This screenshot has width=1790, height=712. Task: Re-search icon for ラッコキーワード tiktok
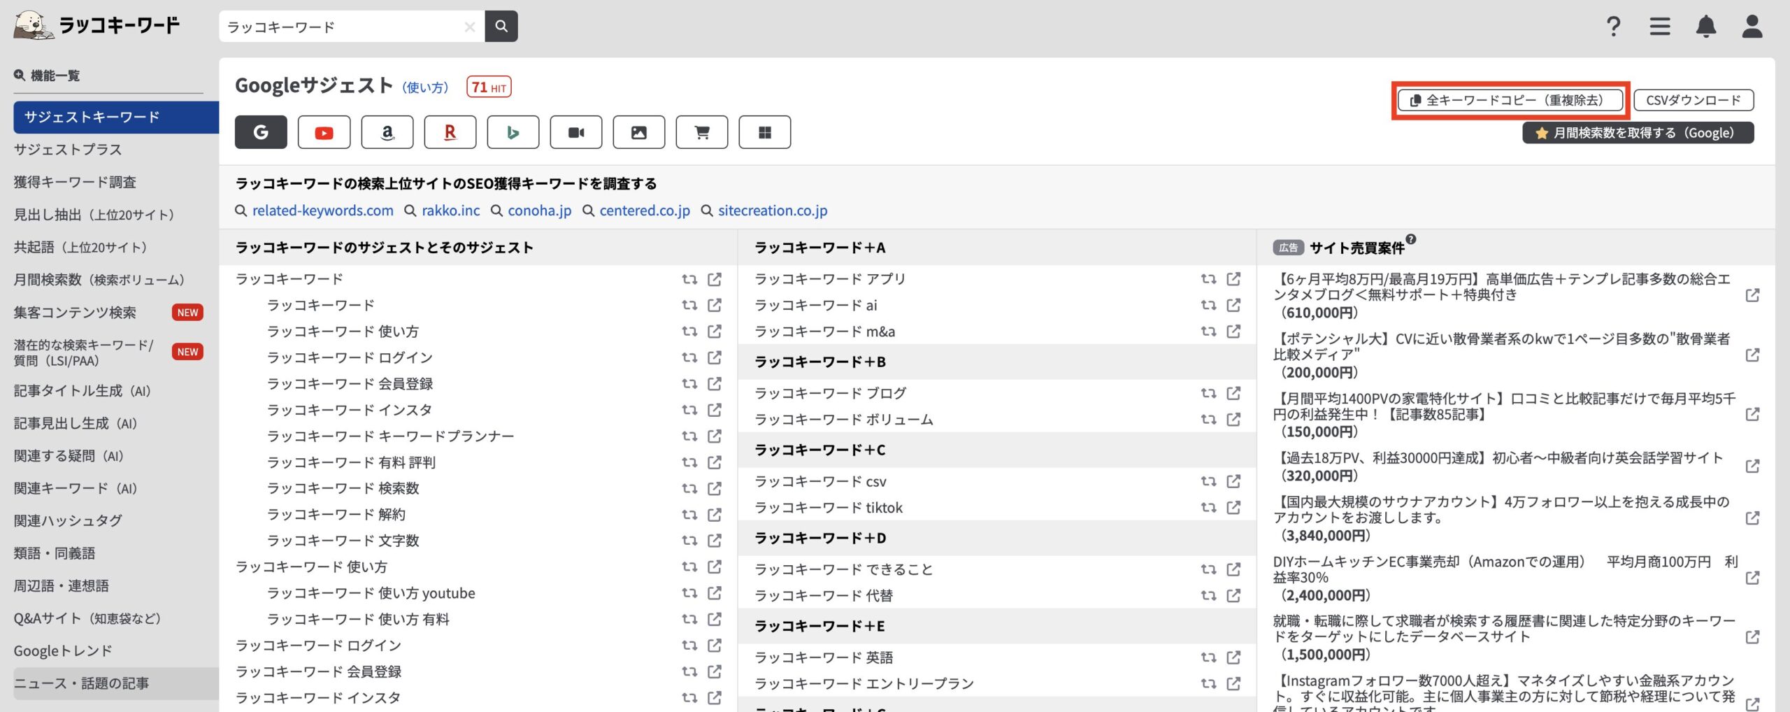point(1208,507)
